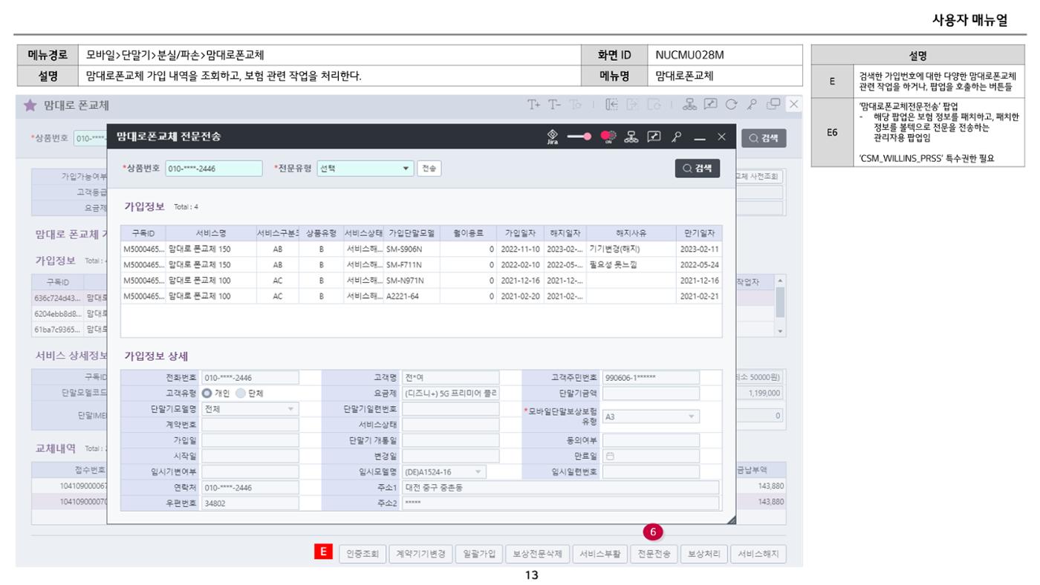Click the 연락처 field showing 010-****-2446

[250, 487]
